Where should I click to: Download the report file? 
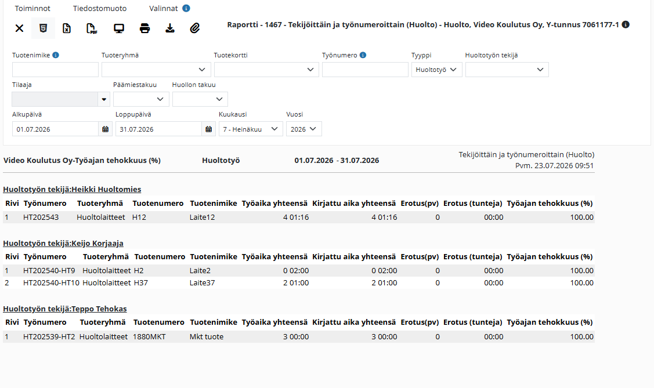(x=170, y=28)
